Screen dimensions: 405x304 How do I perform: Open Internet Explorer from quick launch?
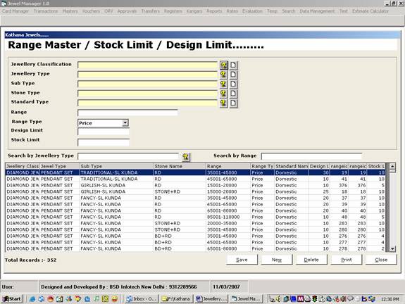[x=32, y=299]
